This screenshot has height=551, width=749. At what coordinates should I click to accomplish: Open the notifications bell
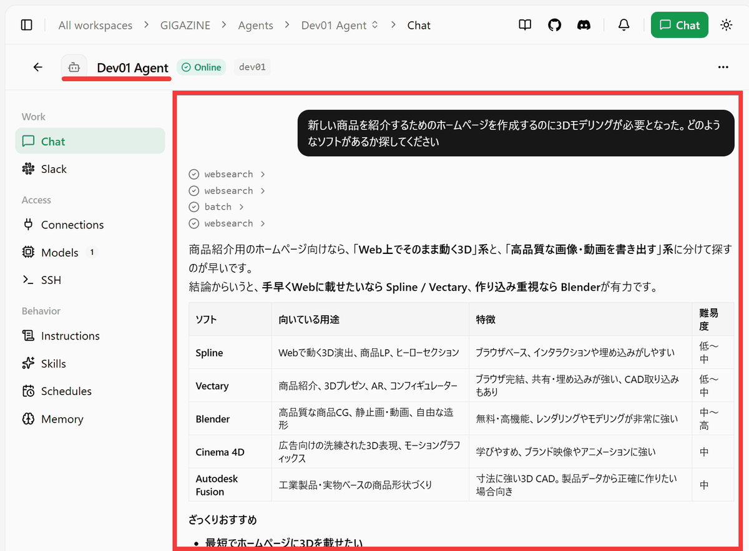click(624, 25)
